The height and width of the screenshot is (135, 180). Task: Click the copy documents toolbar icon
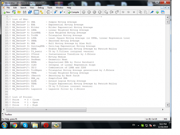(x=140, y=12)
